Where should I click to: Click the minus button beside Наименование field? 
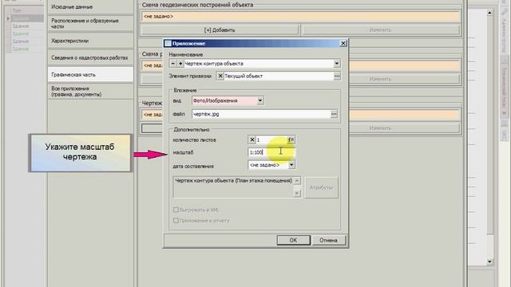(x=173, y=64)
